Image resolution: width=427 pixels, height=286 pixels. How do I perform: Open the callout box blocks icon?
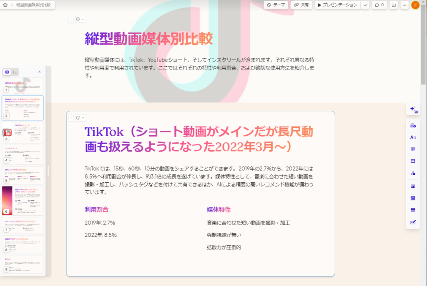click(x=413, y=149)
